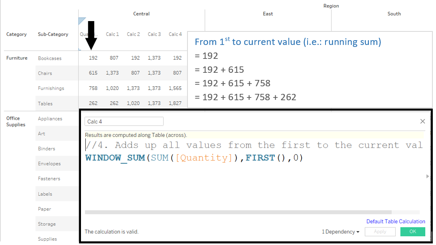The height and width of the screenshot is (245, 436).
Task: Select the Central region header
Action: pyautogui.click(x=141, y=14)
